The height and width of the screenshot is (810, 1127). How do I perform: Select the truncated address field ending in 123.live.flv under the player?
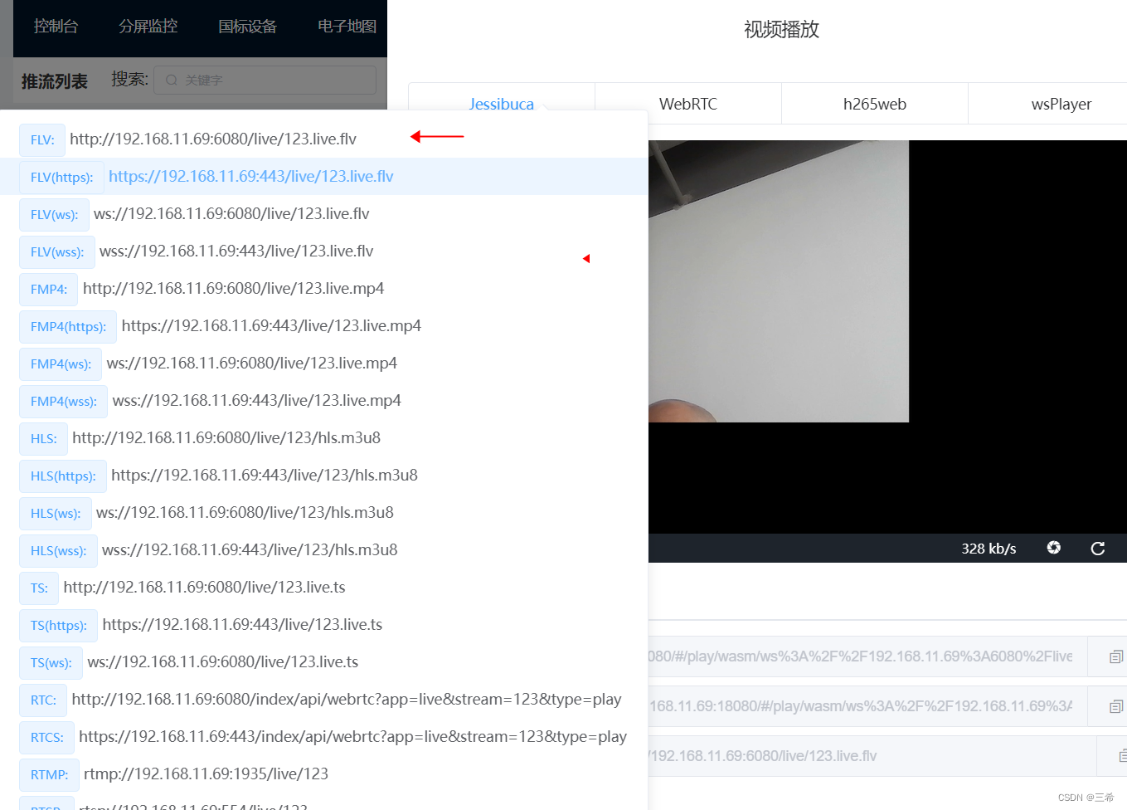872,756
